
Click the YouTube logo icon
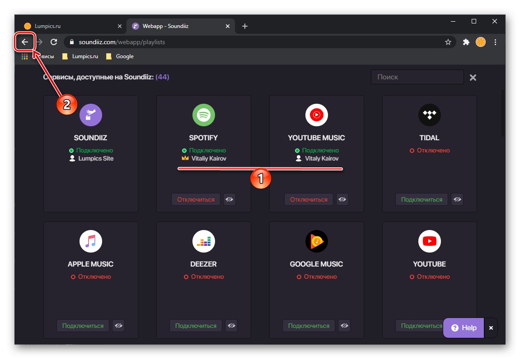click(x=430, y=241)
